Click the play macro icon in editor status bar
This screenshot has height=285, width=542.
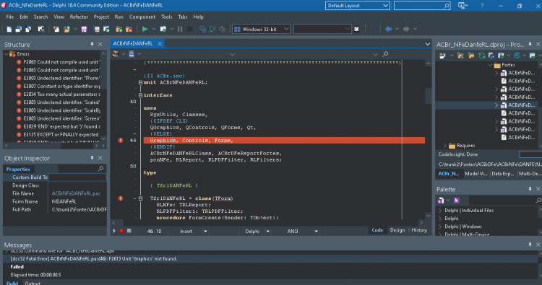114,231
